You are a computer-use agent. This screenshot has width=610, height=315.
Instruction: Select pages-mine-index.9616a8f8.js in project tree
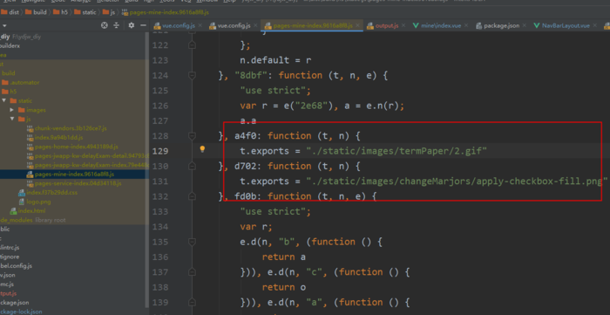[x=70, y=174]
